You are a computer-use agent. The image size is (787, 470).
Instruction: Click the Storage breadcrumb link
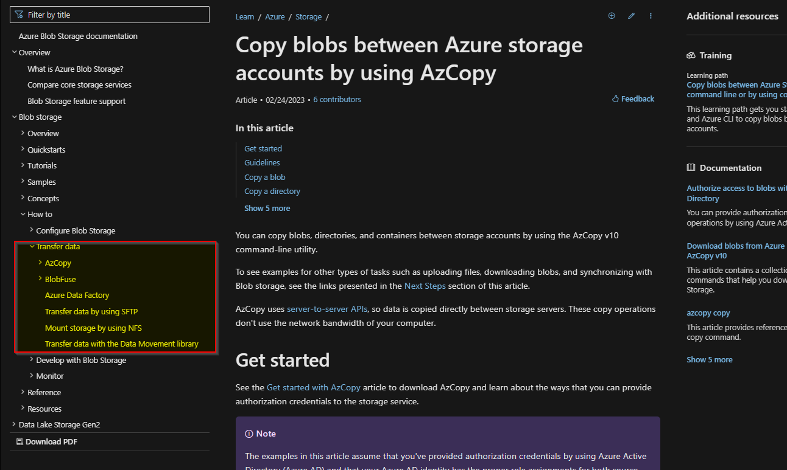point(308,16)
